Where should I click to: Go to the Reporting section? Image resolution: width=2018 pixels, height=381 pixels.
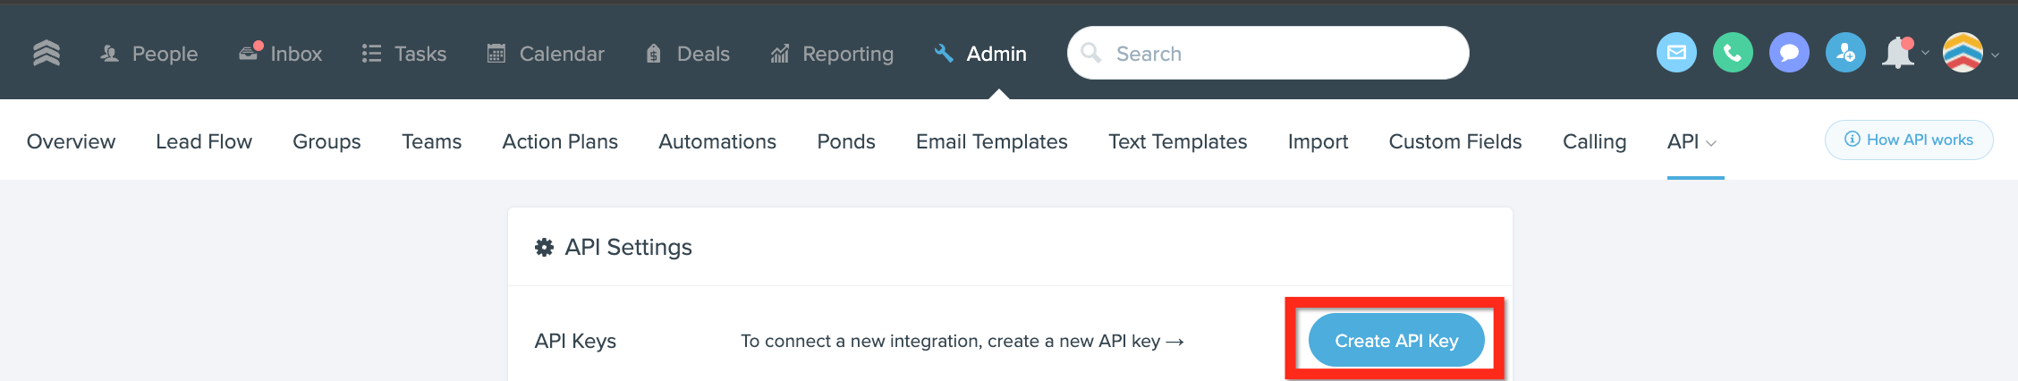[832, 54]
